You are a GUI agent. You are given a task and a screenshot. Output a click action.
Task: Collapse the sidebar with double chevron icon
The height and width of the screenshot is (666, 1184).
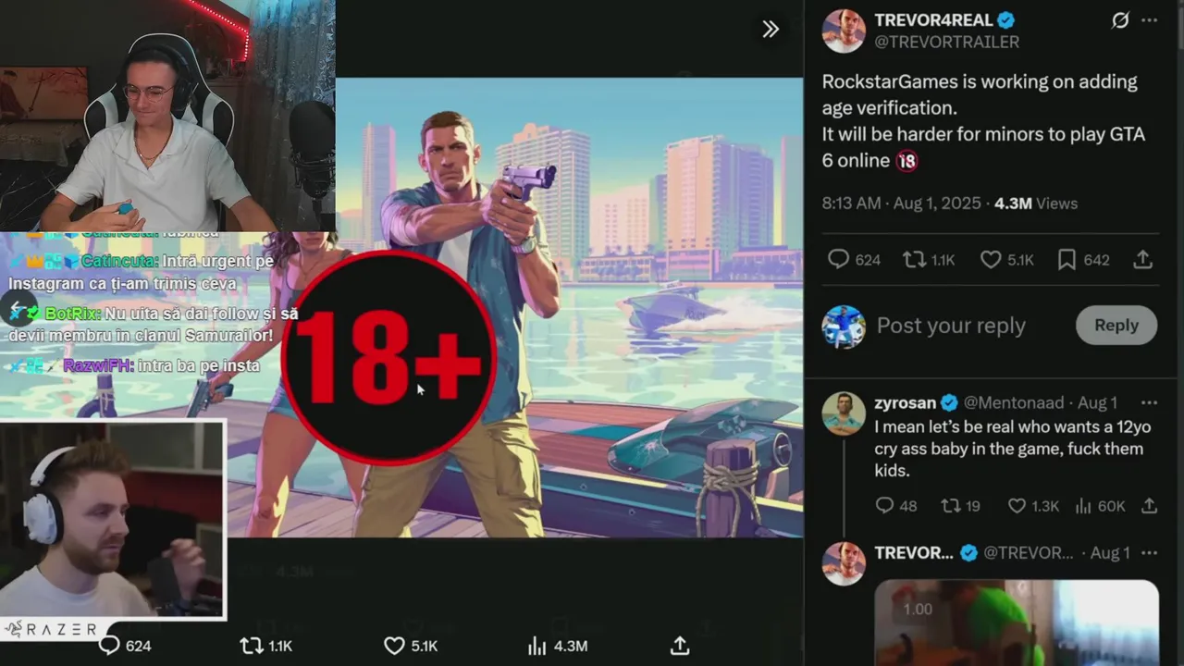770,30
